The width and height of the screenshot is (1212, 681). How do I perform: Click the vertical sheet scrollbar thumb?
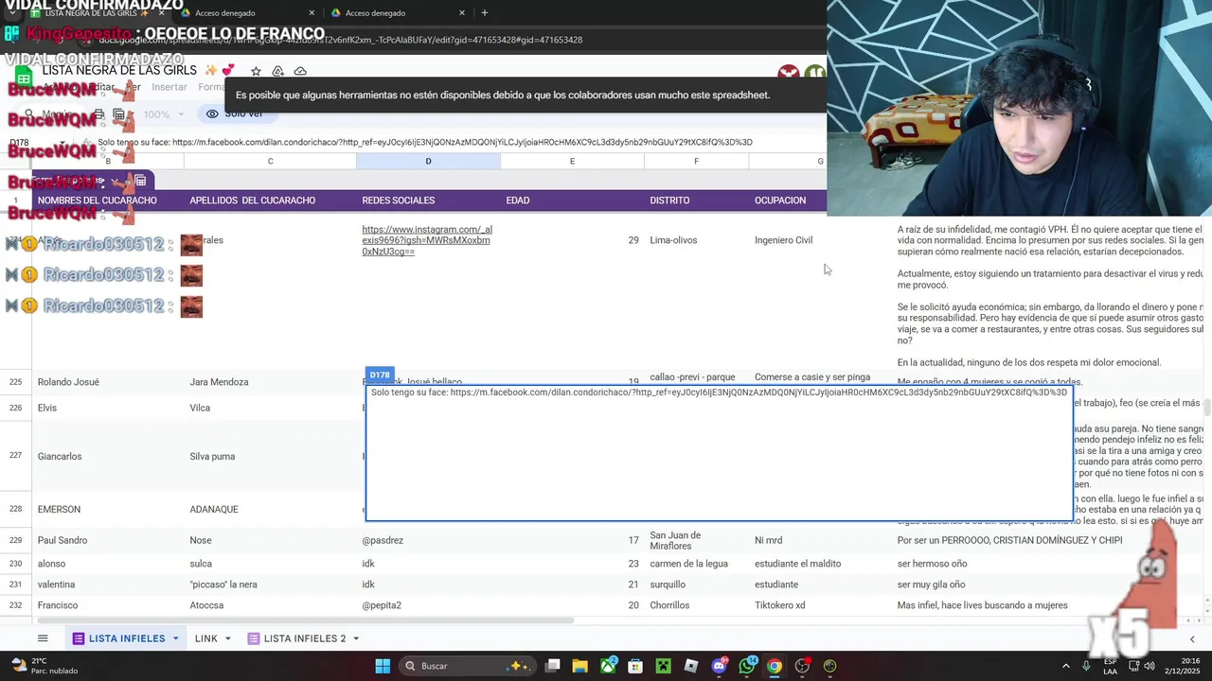pyautogui.click(x=1207, y=408)
